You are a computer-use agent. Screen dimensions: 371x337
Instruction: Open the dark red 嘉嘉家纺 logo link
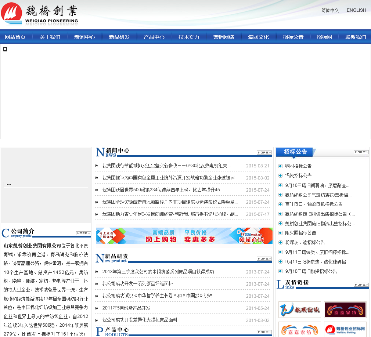coord(345,309)
